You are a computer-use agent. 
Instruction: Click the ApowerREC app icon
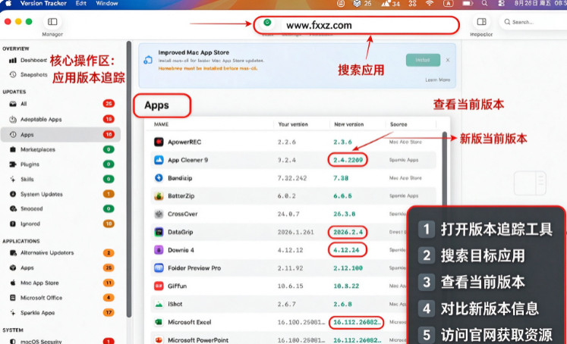159,142
